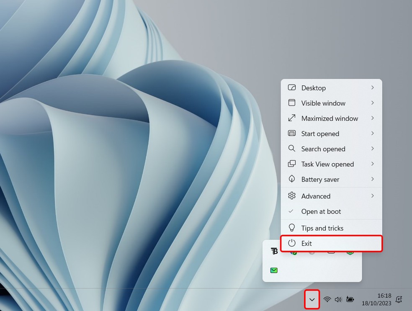
Task: Click the green mail icon in tray overflow
Action: (274, 270)
